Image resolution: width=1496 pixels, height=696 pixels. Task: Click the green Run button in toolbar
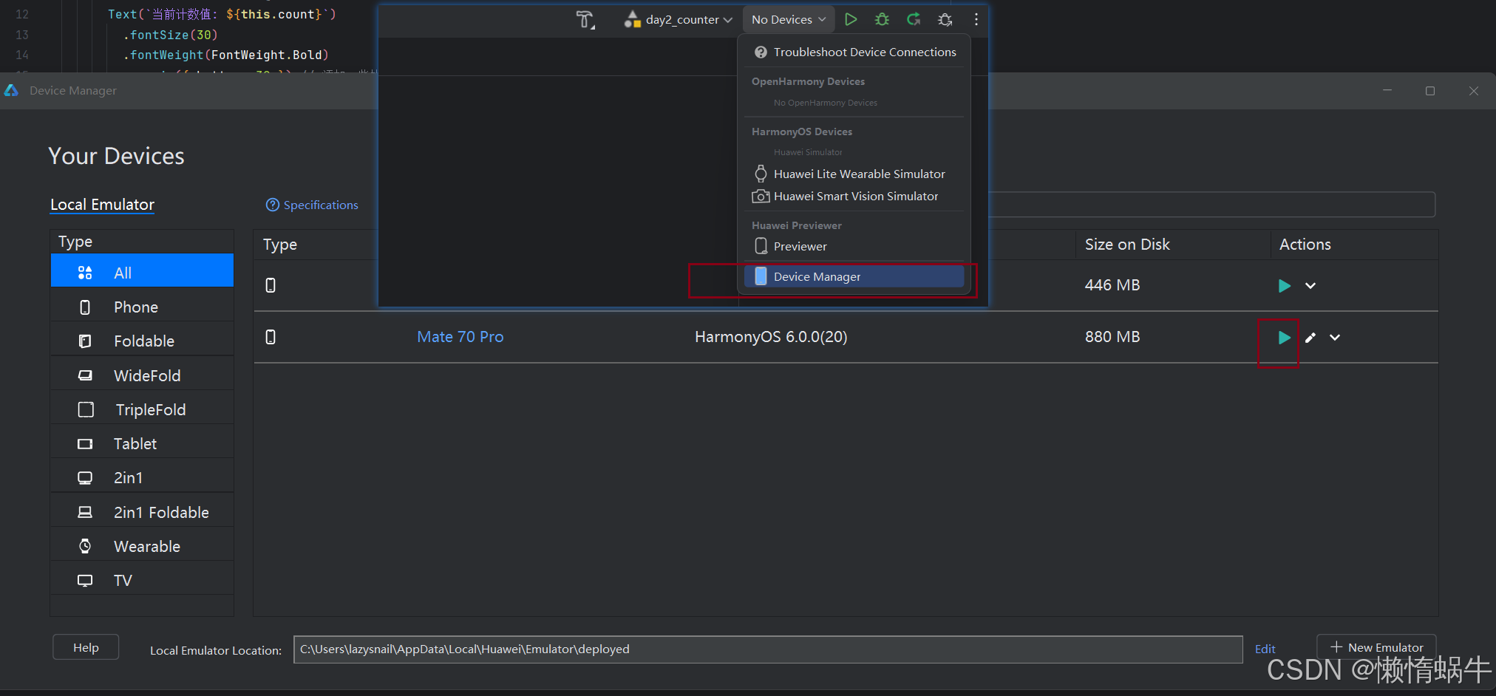[851, 19]
